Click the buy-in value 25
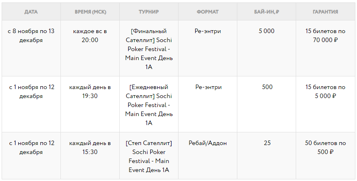 267,143
